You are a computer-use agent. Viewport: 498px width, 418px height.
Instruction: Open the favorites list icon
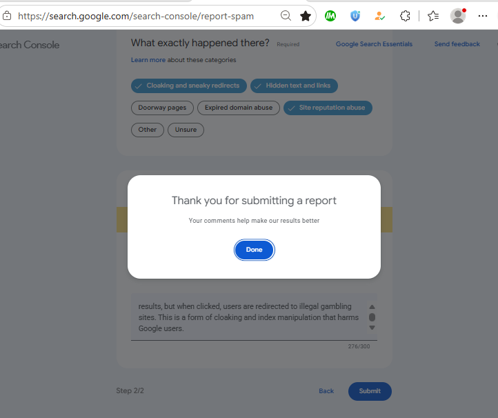tap(433, 16)
